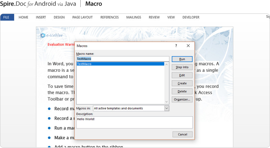The image size is (270, 148).
Task: Click the Create button
Action: pos(182,83)
